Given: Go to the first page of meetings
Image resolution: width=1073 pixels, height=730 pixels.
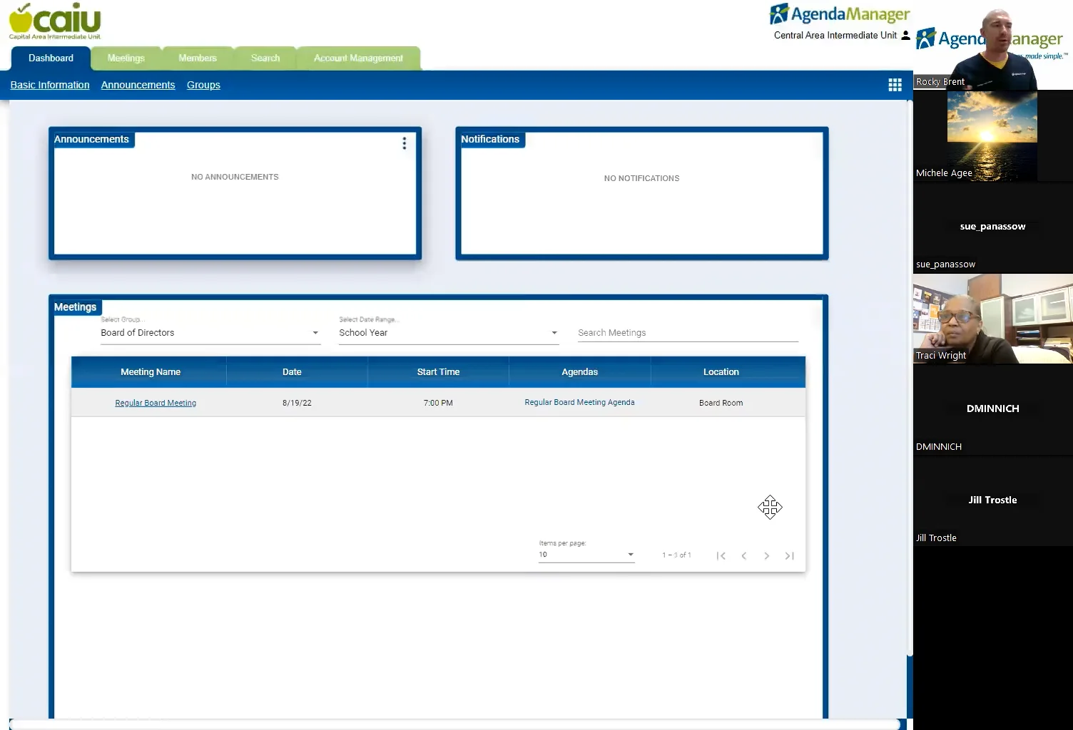Looking at the screenshot, I should 721,556.
